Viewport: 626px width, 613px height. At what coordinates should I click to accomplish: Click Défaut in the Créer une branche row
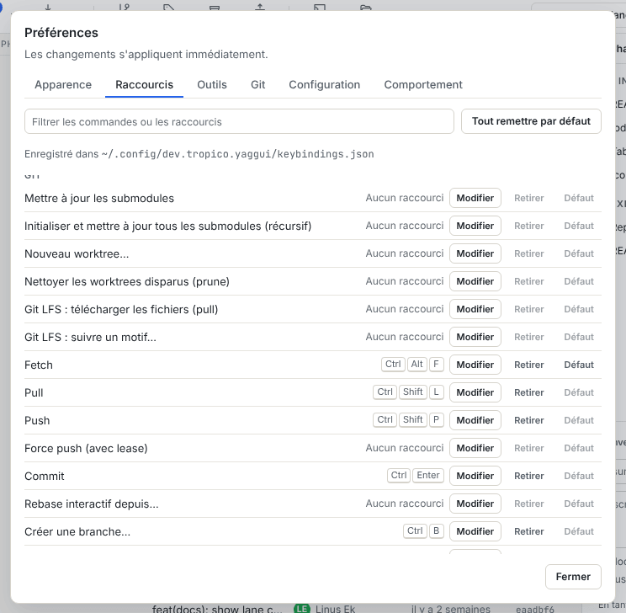click(579, 531)
